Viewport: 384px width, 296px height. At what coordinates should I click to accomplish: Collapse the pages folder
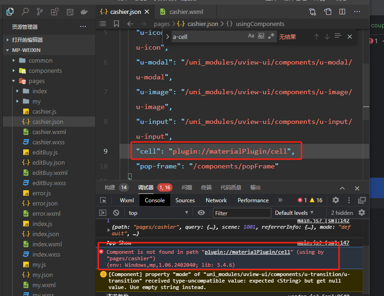pos(13,81)
